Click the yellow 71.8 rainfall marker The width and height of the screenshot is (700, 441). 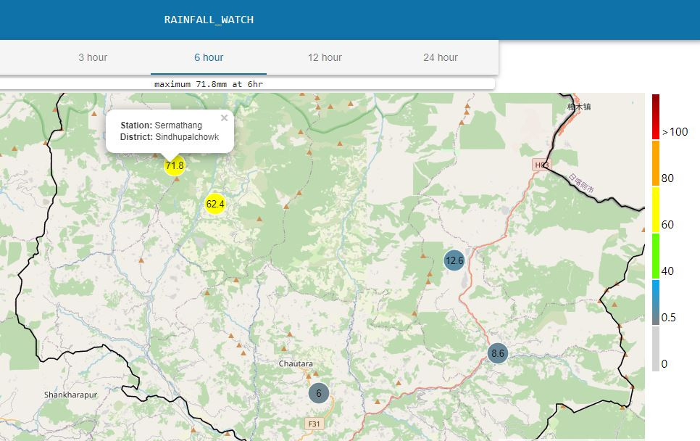174,166
